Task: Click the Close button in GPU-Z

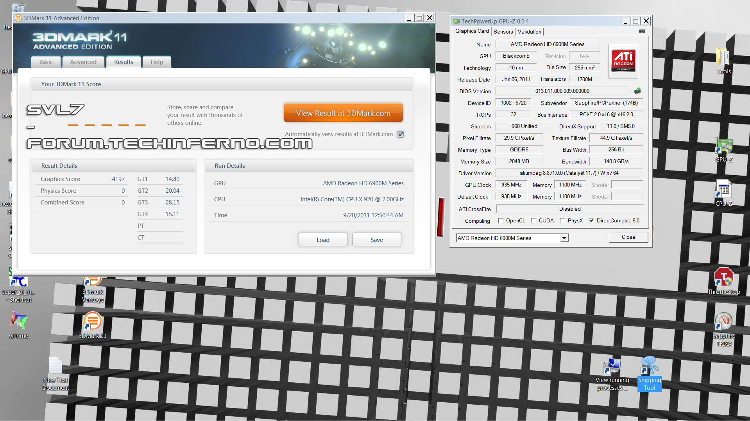Action: (628, 237)
